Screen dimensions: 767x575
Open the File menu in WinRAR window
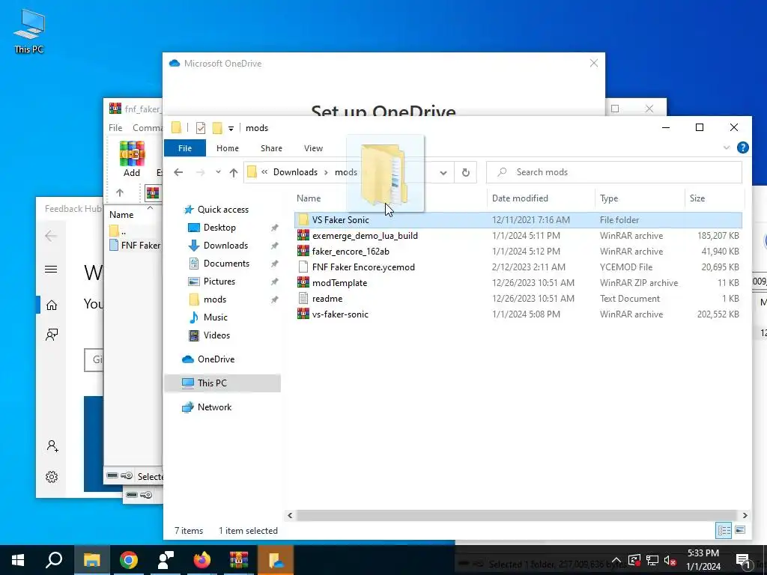(x=115, y=127)
